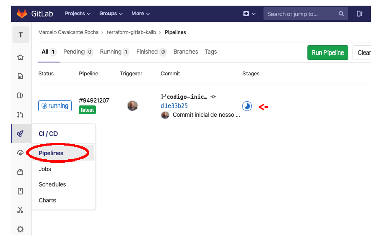Click terraform-gitlab-kalib breadcrumb
Image resolution: width=382 pixels, height=241 pixels.
(131, 32)
